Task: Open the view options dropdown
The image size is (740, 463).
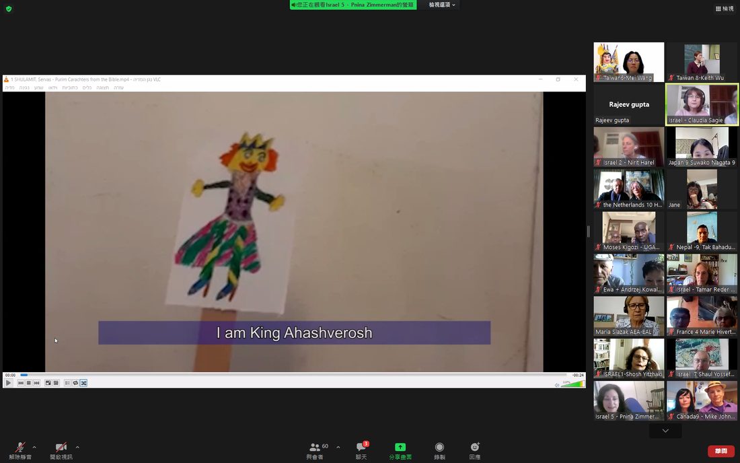Action: click(x=442, y=5)
